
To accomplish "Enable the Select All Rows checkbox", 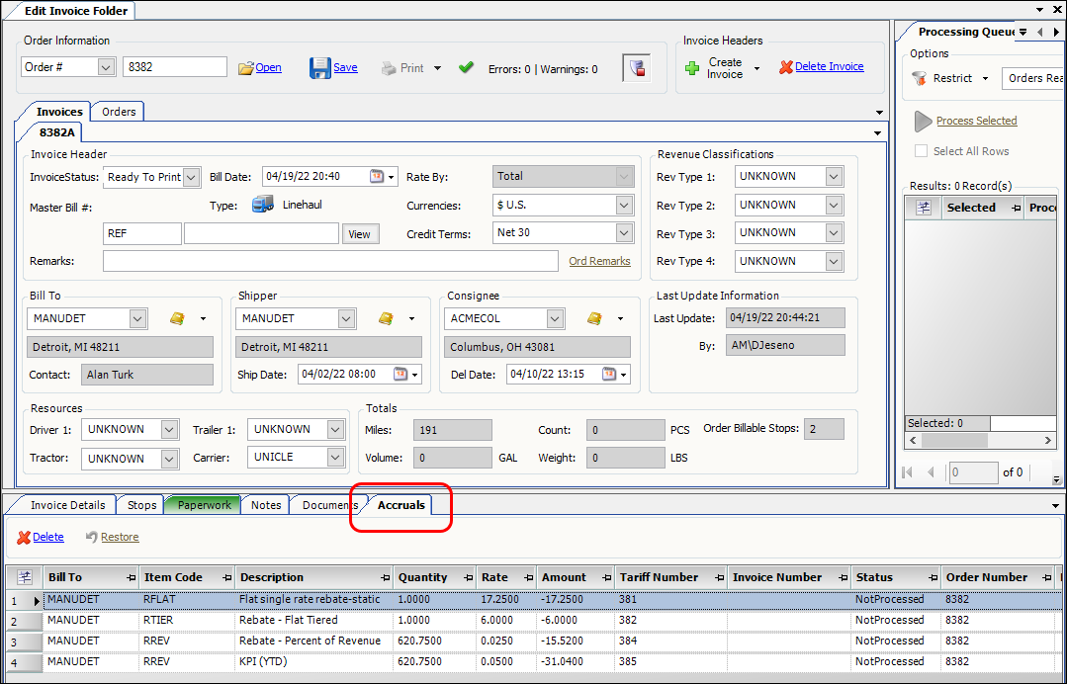I will tap(922, 151).
